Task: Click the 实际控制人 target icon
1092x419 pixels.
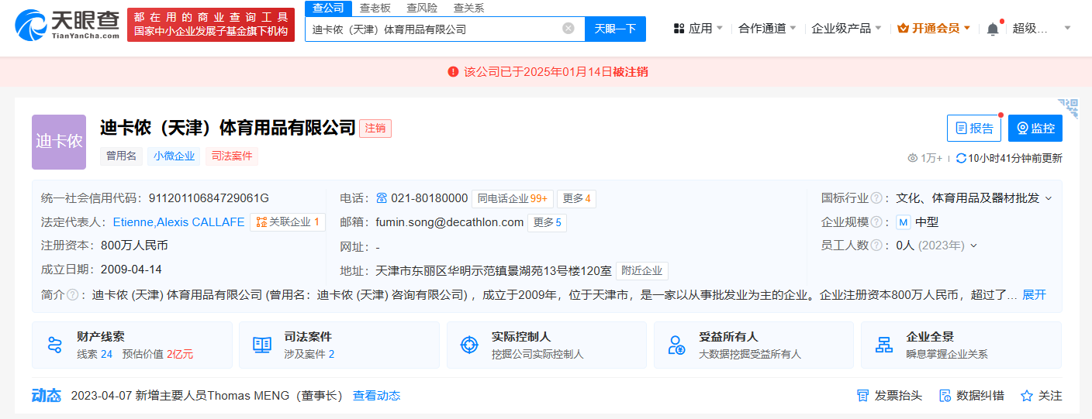Action: click(469, 345)
